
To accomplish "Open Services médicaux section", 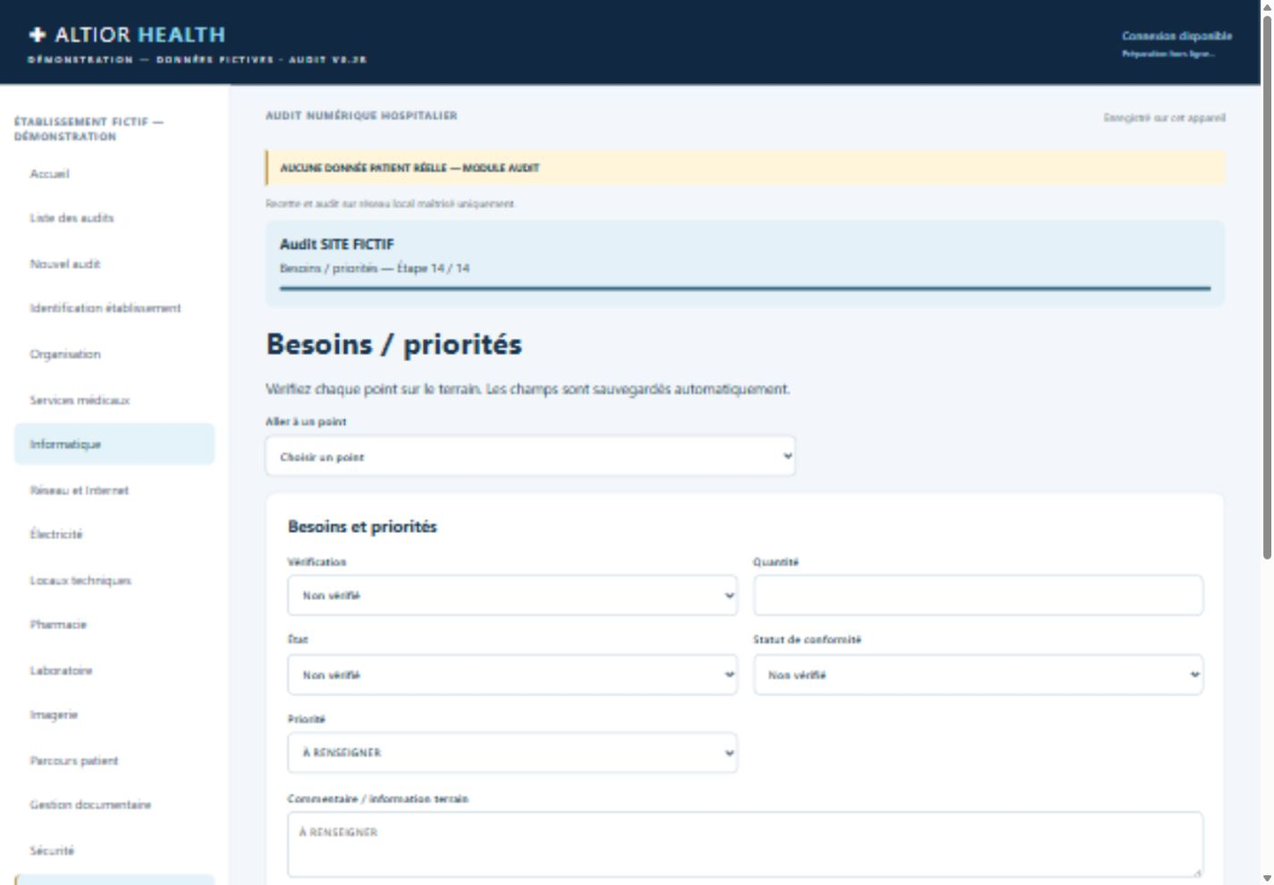I will coord(114,400).
